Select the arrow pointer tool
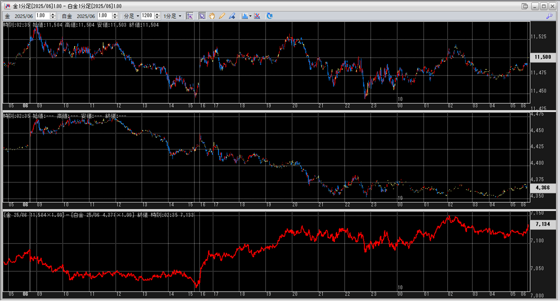 202,16
